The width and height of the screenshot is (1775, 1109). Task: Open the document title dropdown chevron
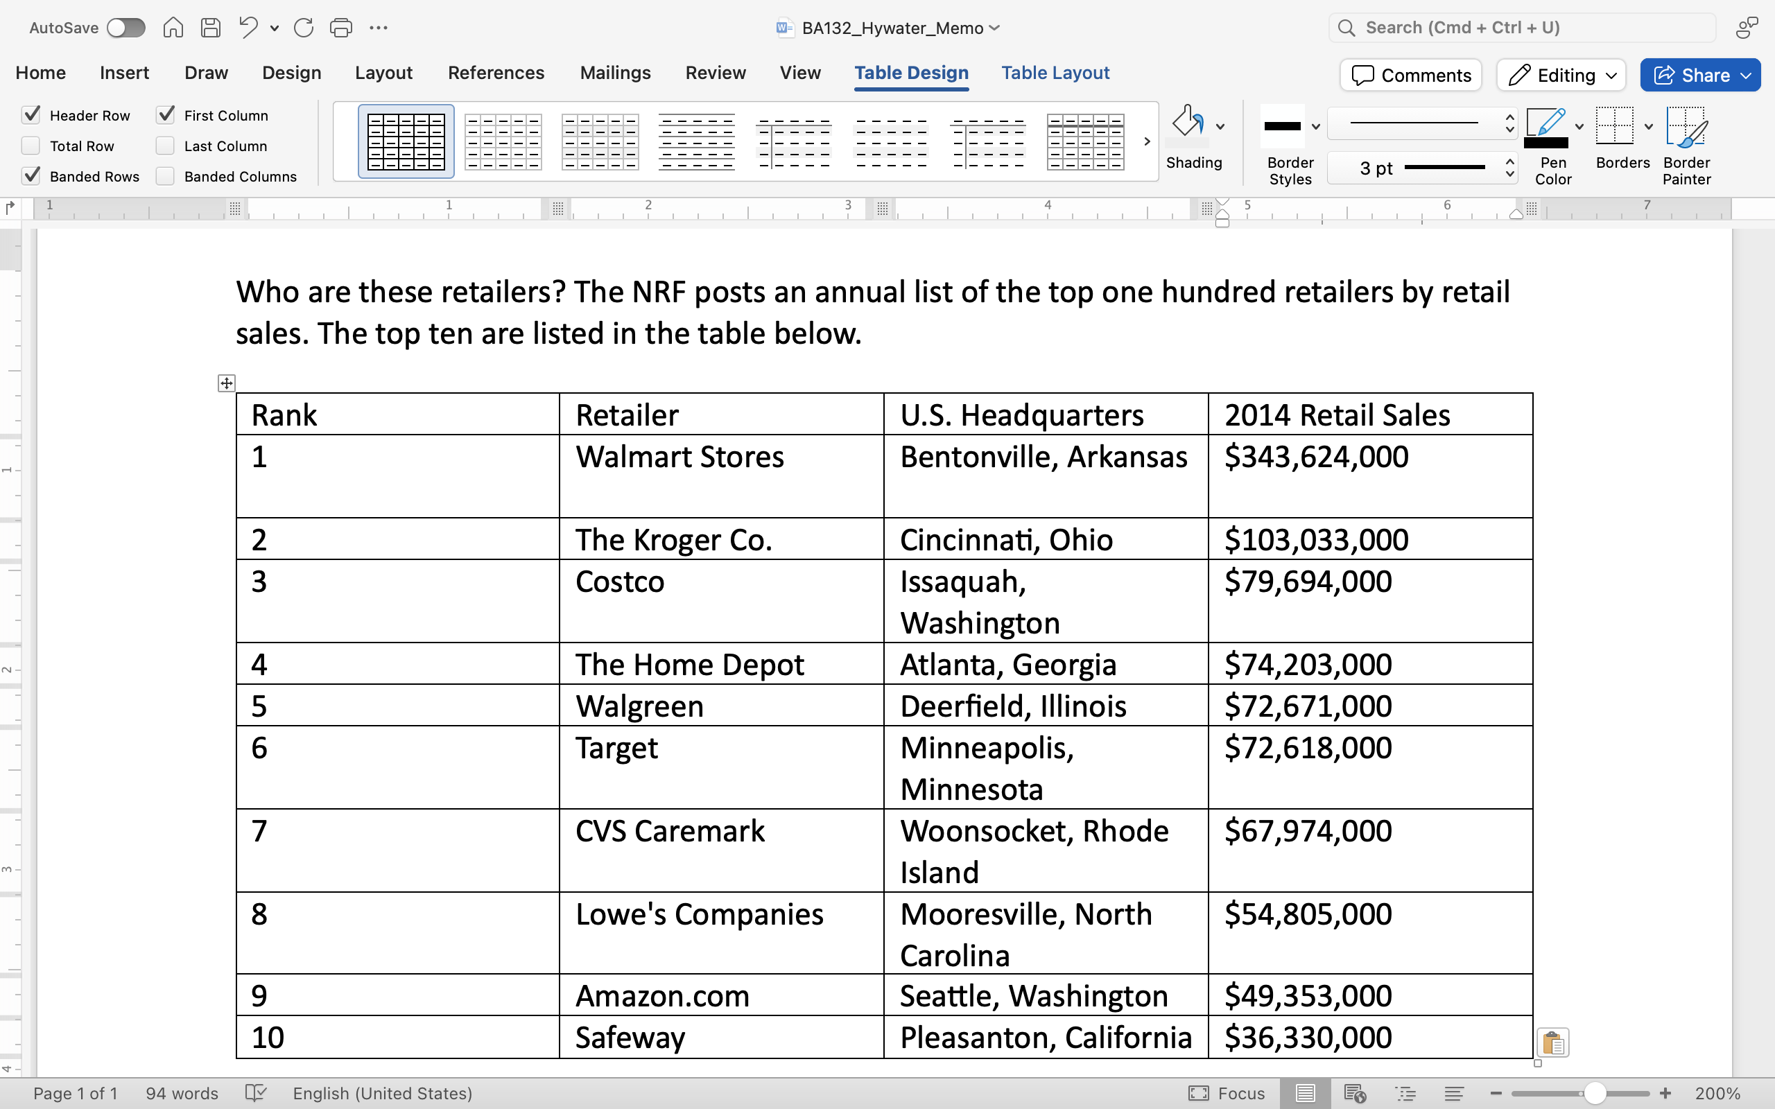coord(994,28)
